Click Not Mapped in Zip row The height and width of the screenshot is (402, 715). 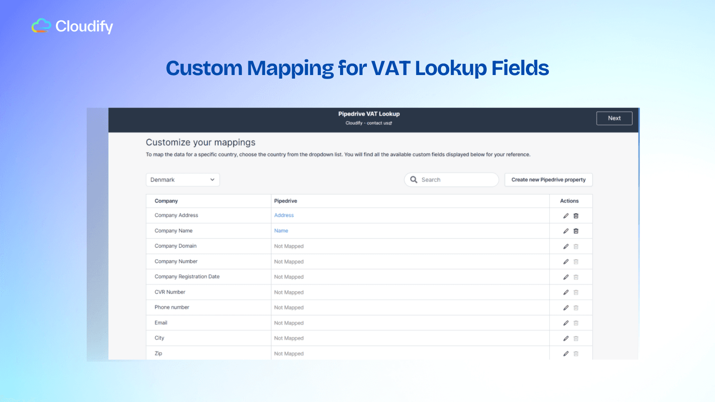[289, 354]
